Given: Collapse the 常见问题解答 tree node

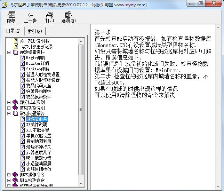Looking at the screenshot, I should click(x=9, y=113).
